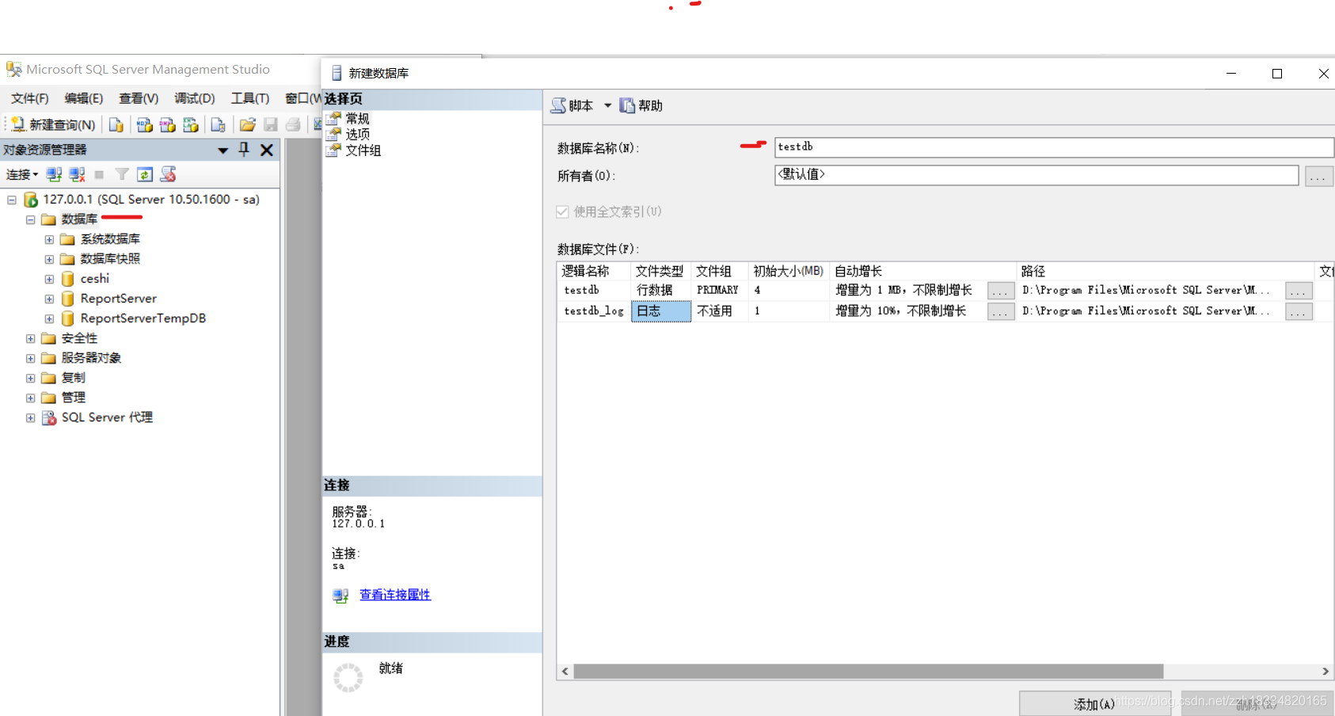
Task: Click the Save floppy disk icon
Action: (x=271, y=124)
